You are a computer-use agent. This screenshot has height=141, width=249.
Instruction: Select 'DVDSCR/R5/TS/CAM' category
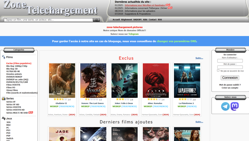pos(17,82)
